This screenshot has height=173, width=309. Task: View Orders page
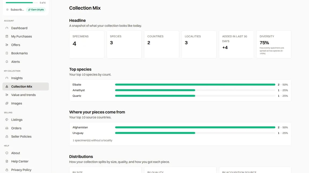point(26,128)
